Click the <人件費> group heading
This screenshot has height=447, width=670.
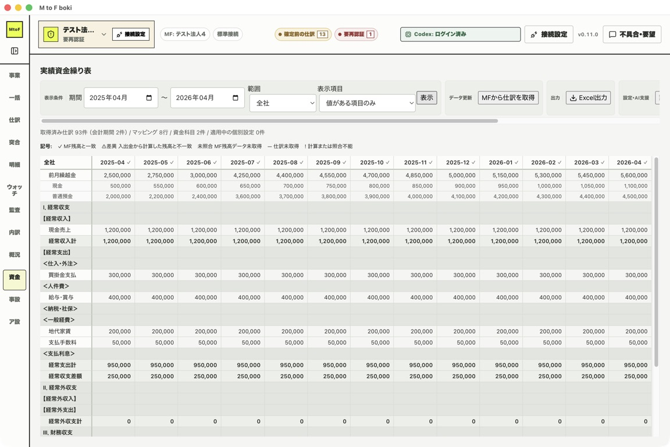56,286
